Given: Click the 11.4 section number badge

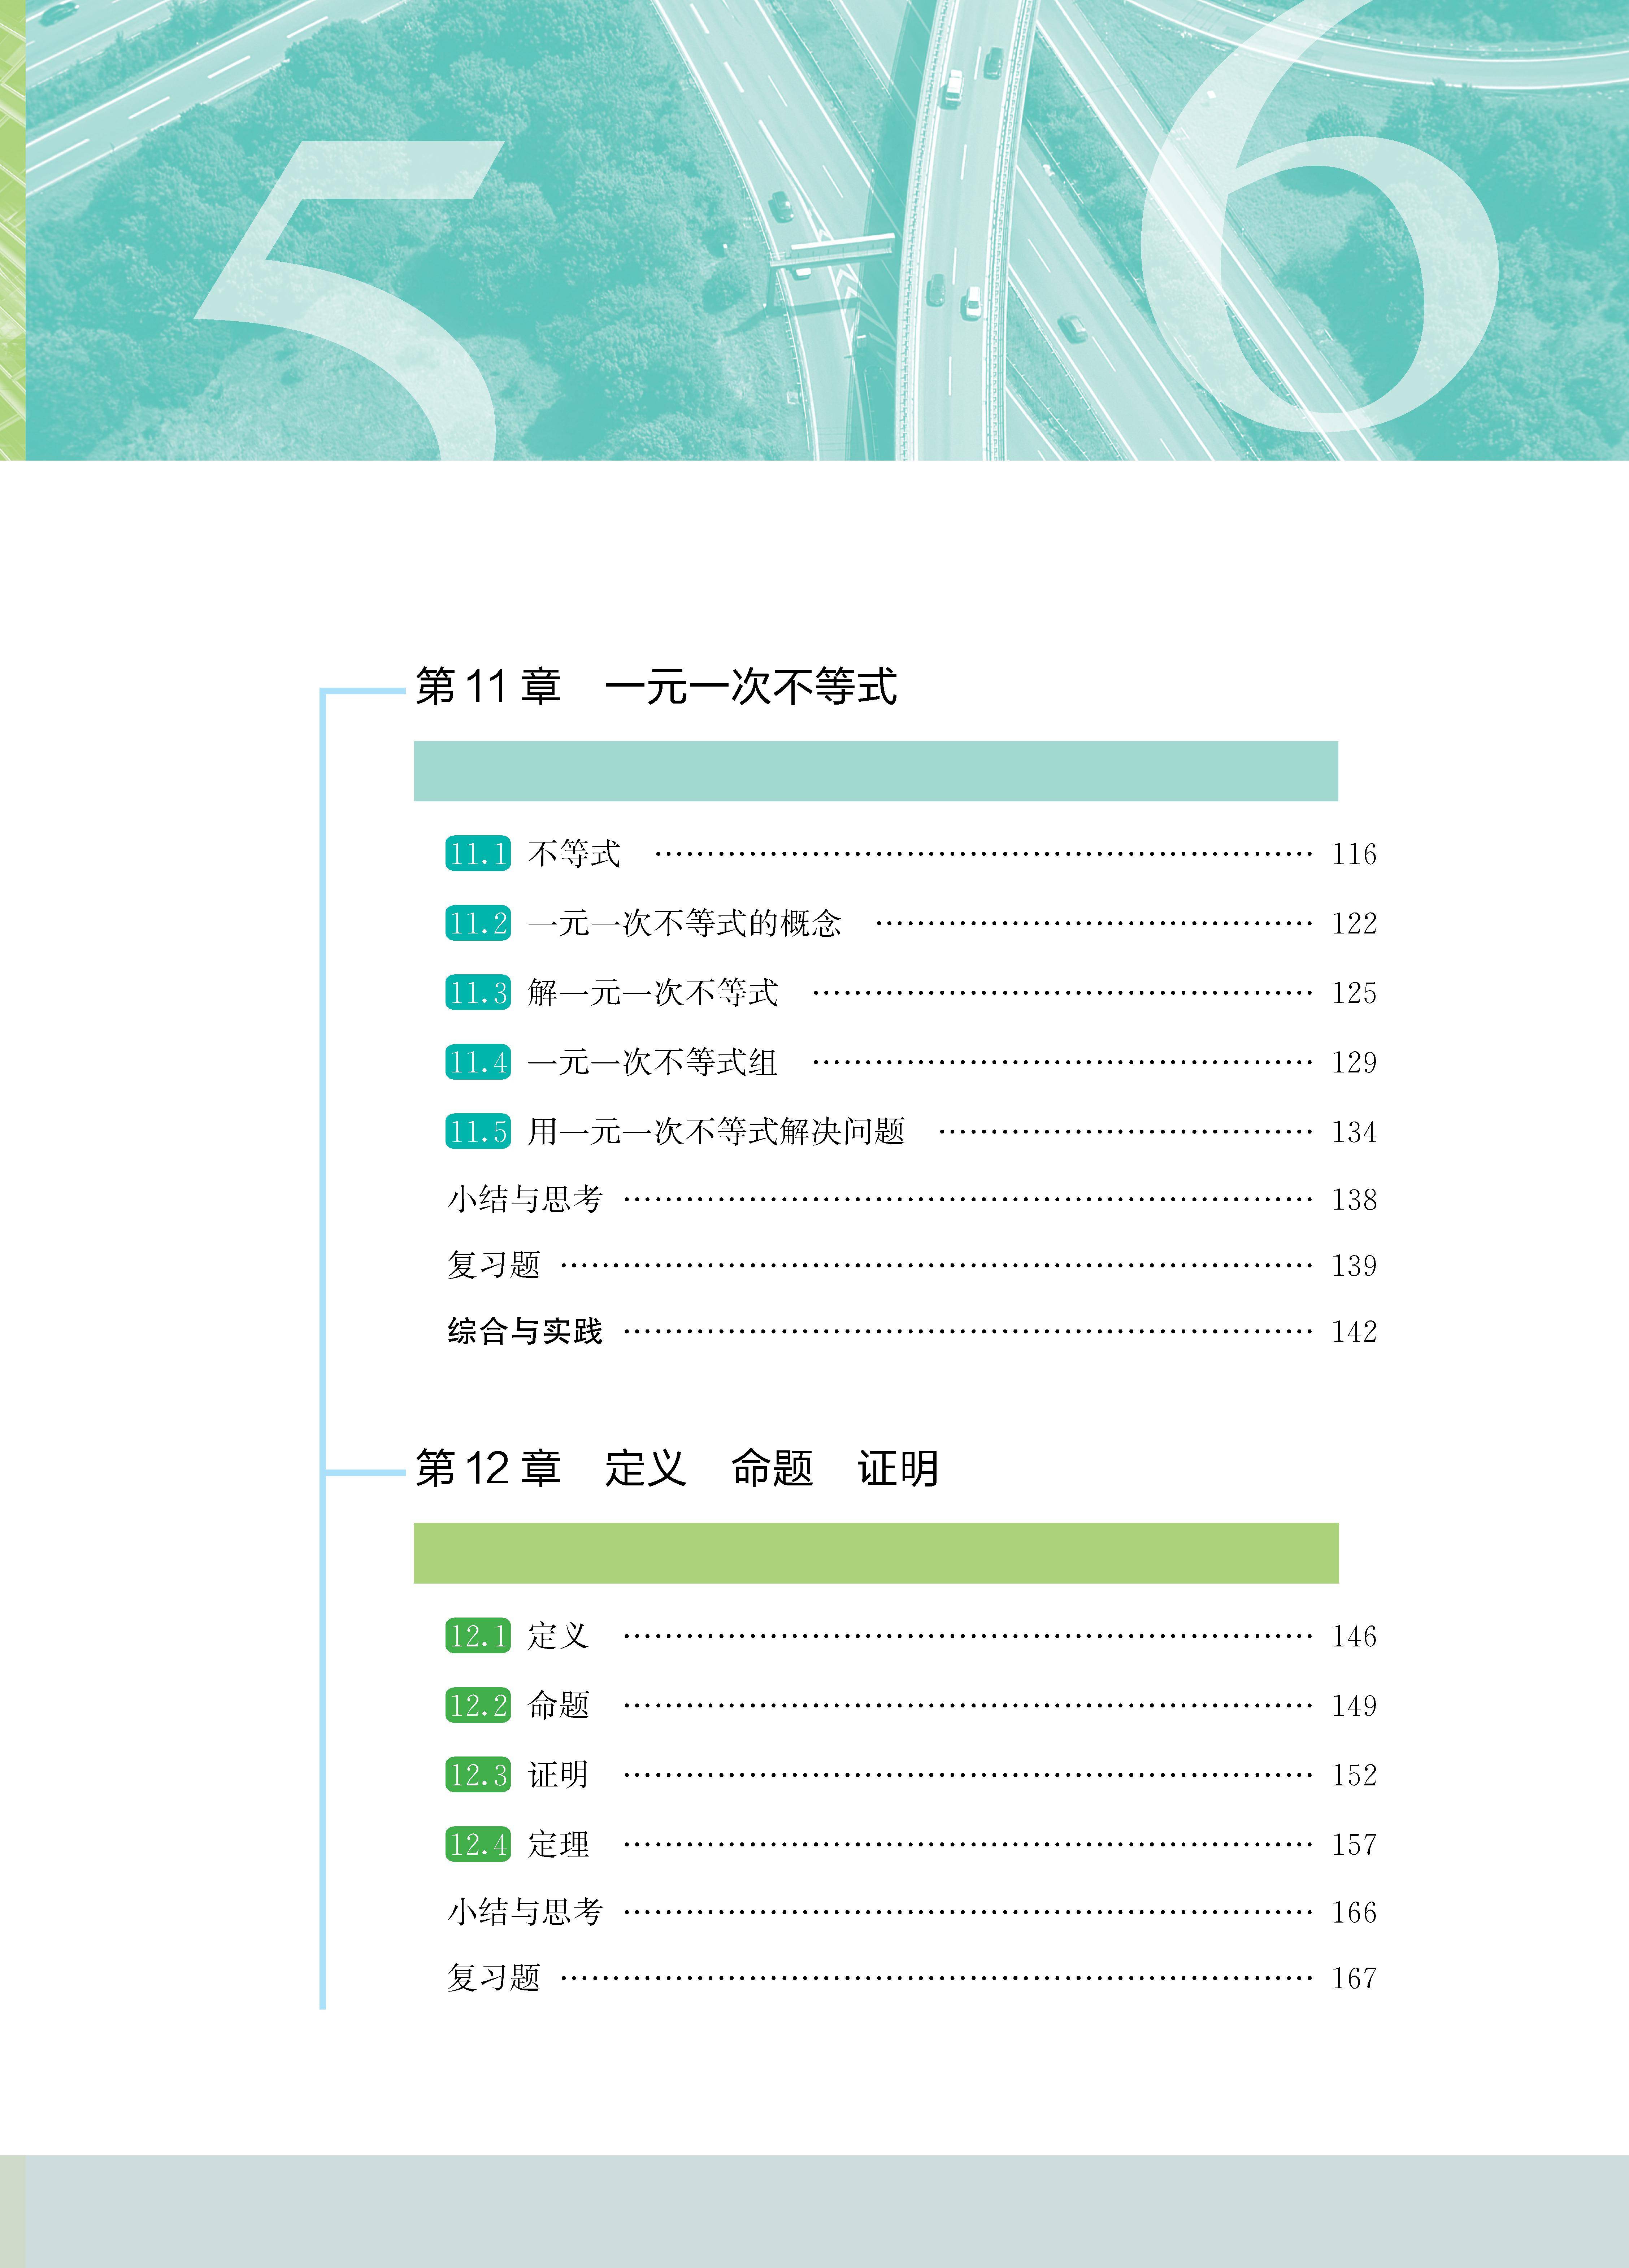Looking at the screenshot, I should click(477, 1062).
